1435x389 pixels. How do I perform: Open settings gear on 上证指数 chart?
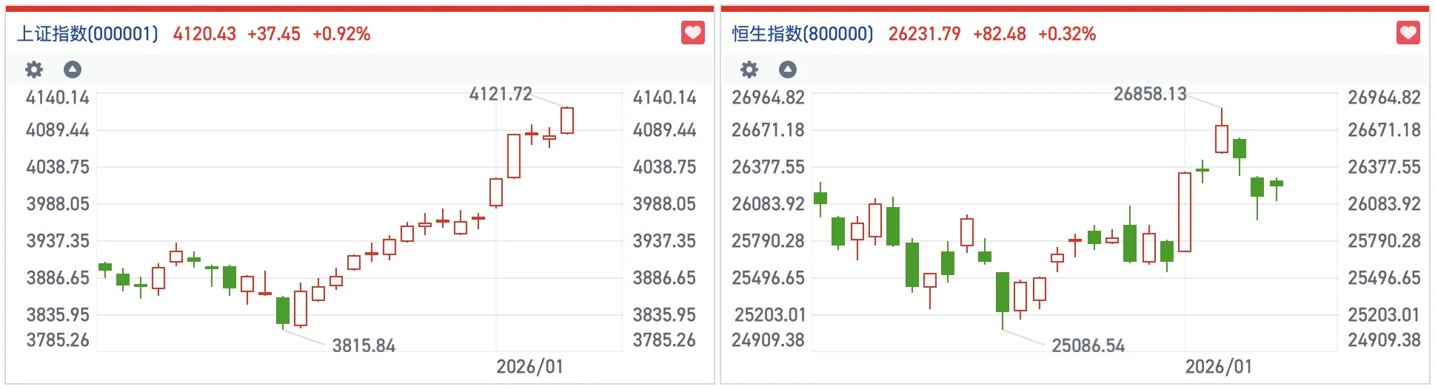pyautogui.click(x=34, y=70)
